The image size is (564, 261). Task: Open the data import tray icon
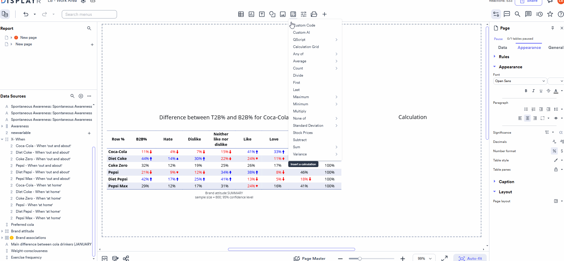[314, 14]
